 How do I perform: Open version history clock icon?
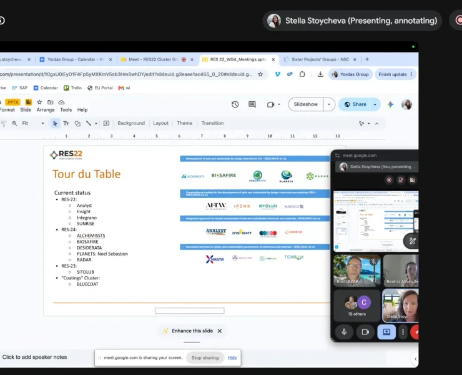[x=235, y=104]
